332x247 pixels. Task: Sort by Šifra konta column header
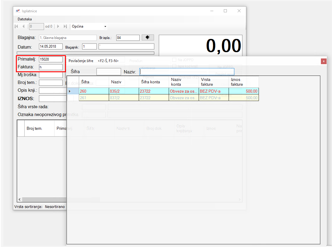(x=153, y=82)
